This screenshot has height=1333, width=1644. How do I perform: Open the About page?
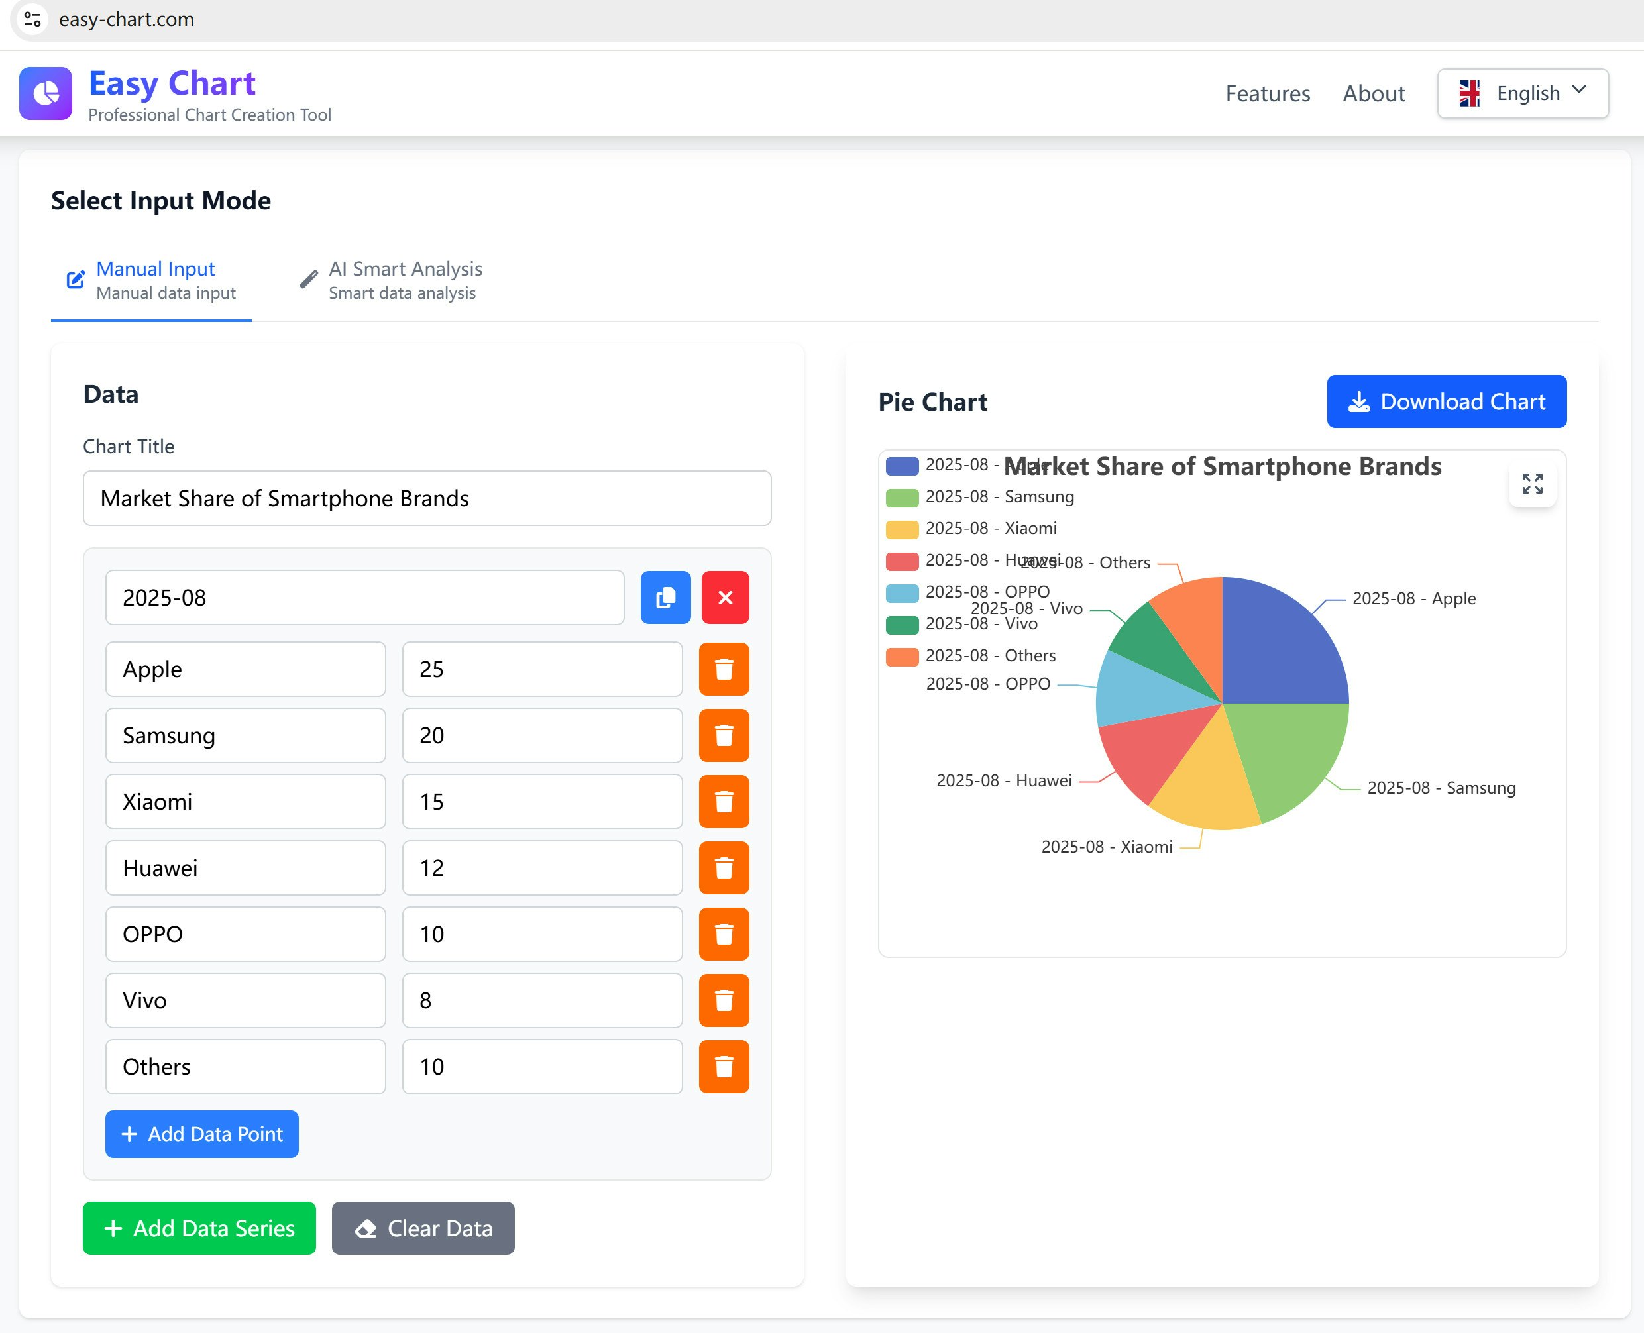point(1374,93)
